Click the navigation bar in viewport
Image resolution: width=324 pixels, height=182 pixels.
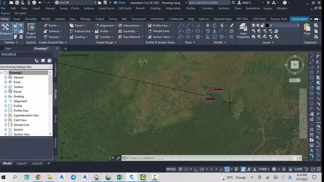point(303,113)
